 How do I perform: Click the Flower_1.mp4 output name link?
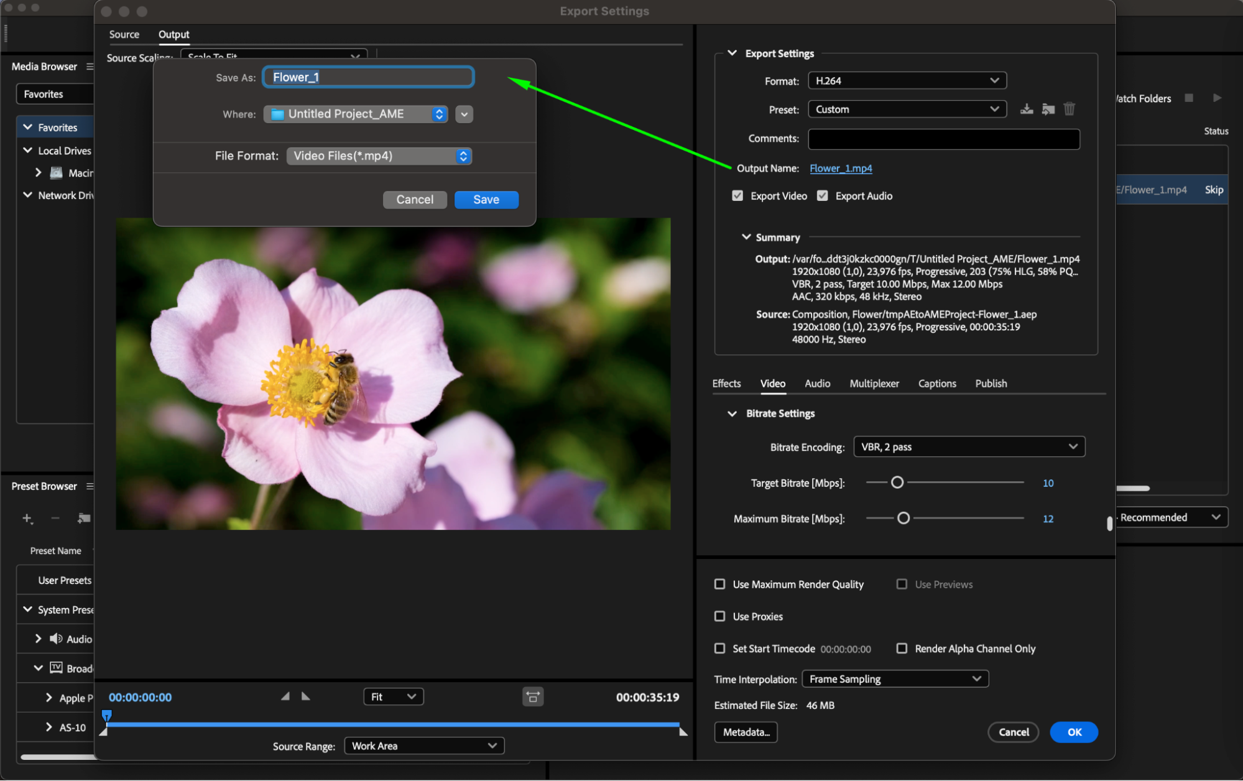point(841,169)
